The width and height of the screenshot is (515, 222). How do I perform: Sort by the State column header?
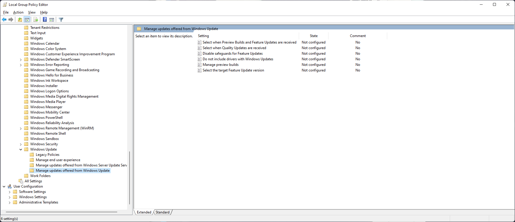point(313,36)
